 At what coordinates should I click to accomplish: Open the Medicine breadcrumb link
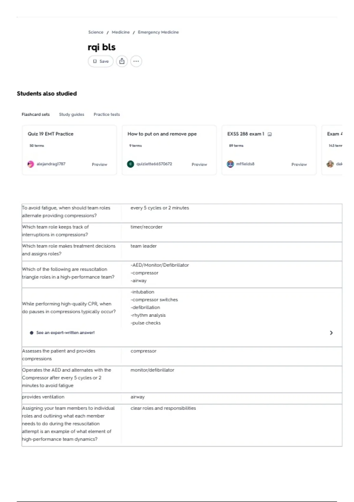[x=121, y=32]
